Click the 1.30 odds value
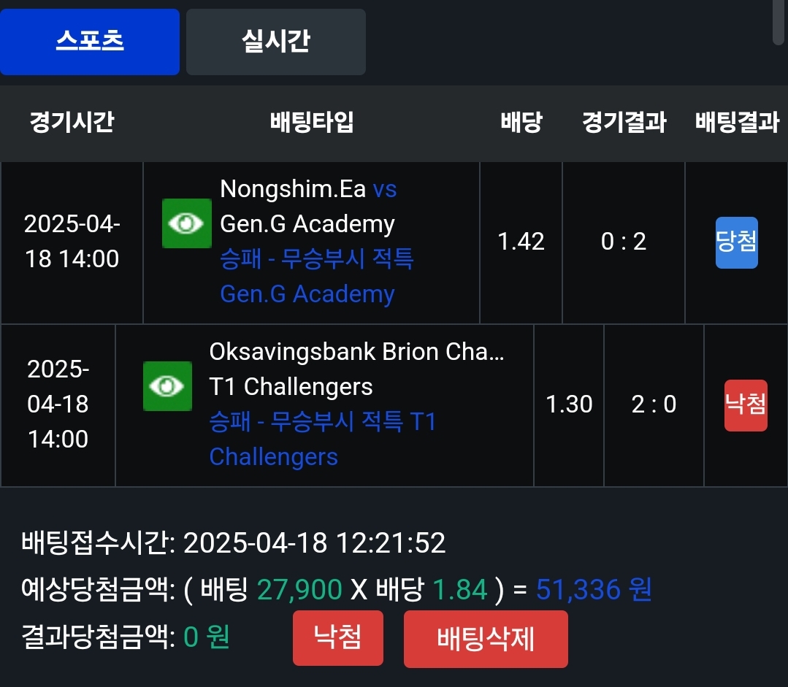The image size is (788, 687). point(569,404)
